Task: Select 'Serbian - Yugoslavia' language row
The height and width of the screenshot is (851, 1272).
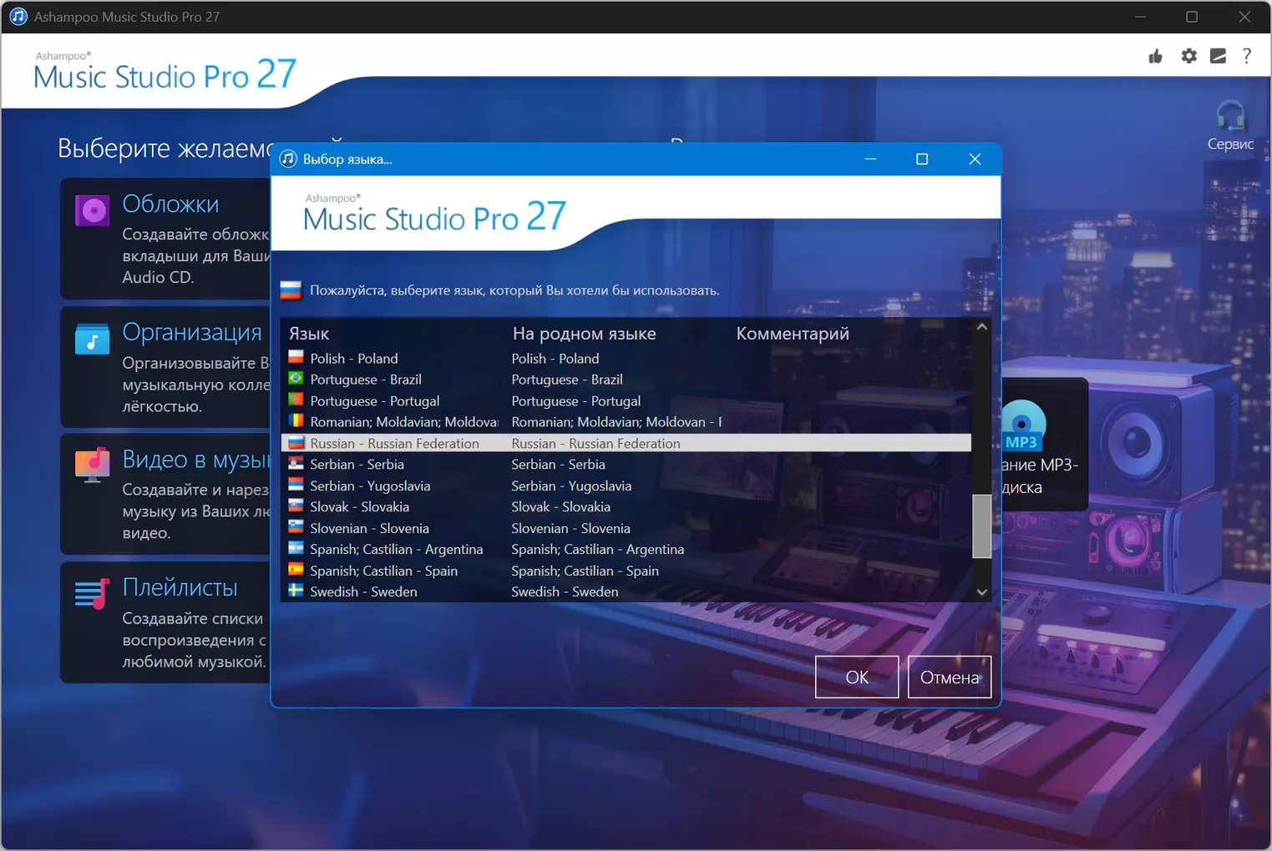Action: pyautogui.click(x=626, y=486)
